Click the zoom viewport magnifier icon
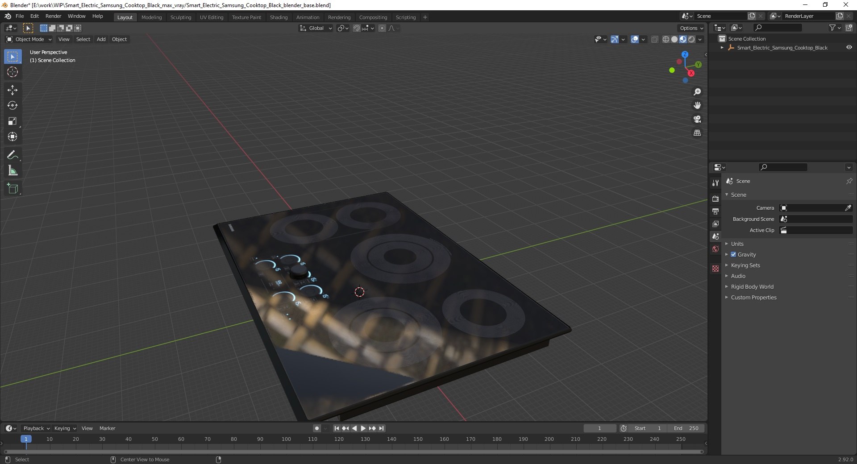The image size is (857, 464). point(697,92)
